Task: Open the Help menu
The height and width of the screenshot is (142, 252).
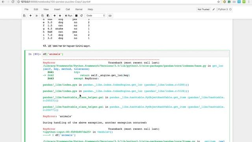Action: (90, 9)
